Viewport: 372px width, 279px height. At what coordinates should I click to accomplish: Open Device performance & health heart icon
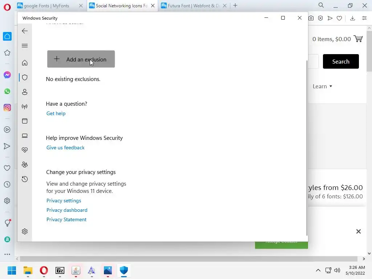tap(25, 150)
